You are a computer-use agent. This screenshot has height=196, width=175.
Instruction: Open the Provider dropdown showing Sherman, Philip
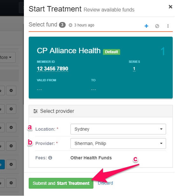click(x=118, y=143)
